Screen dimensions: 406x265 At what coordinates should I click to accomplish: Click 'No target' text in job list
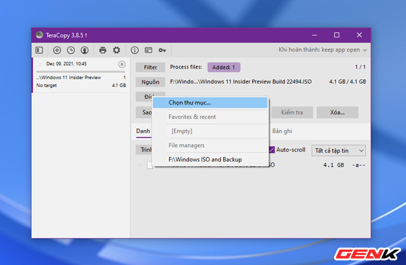46,86
